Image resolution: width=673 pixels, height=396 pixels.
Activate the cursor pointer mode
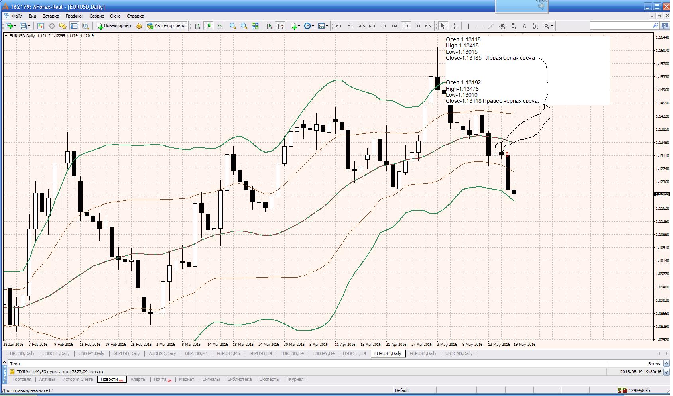[443, 26]
